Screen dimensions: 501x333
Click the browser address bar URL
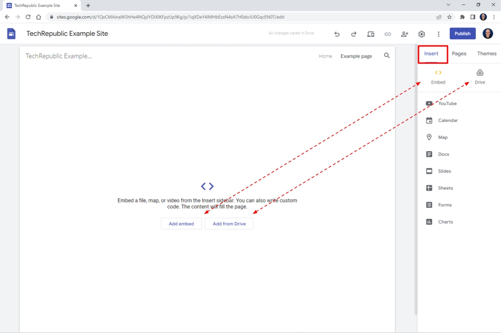(170, 17)
